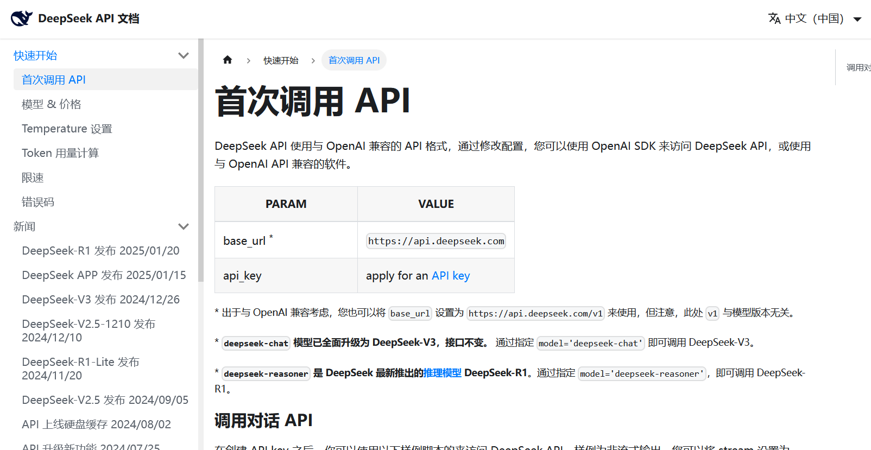Open Token 用量计算 sidebar page
The width and height of the screenshot is (871, 450).
pos(60,153)
